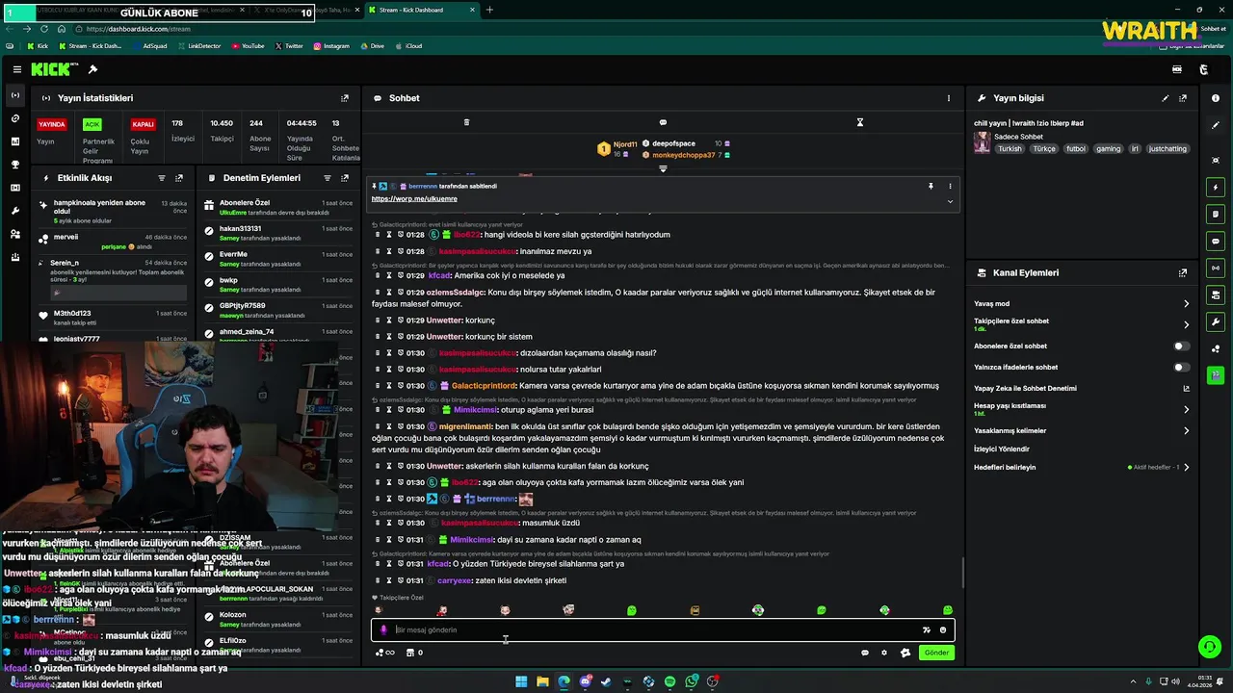
Task: Expand Yasaklanmış kelimeler settings
Action: (1187, 430)
